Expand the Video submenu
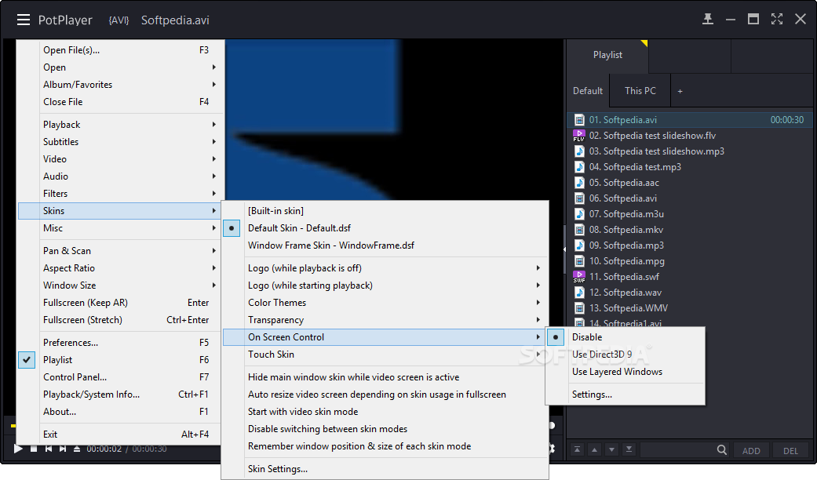Viewport: 817px width, 480px height. pyautogui.click(x=121, y=158)
